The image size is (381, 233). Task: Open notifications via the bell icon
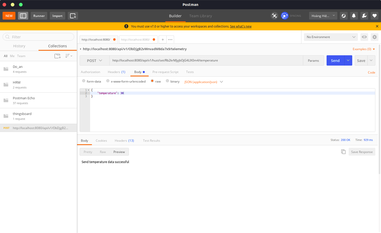(x=354, y=16)
